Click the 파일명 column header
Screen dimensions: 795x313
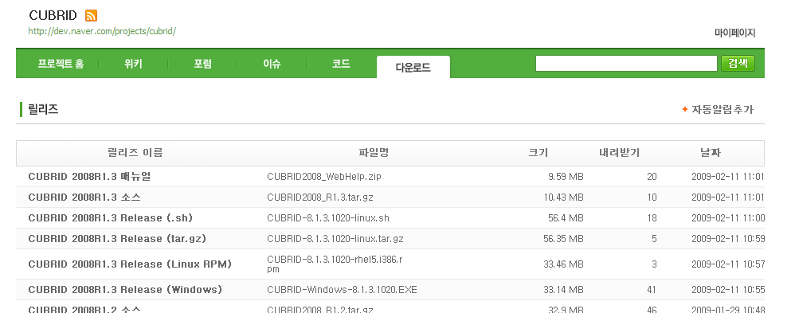pos(374,153)
